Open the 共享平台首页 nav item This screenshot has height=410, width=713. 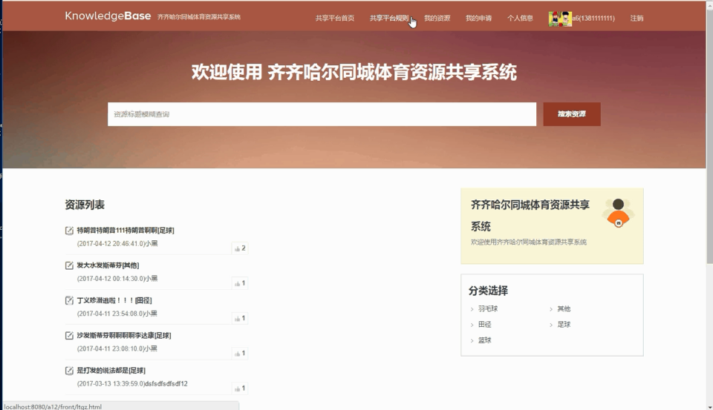coord(335,18)
